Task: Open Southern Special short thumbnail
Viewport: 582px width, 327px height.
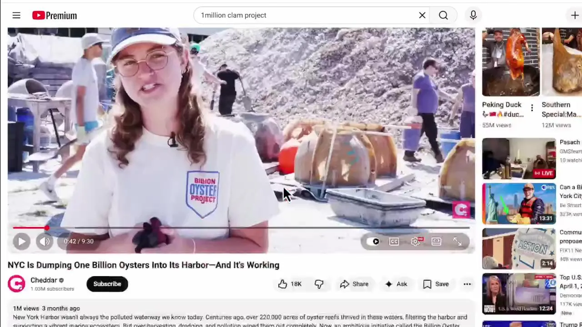Action: point(562,62)
